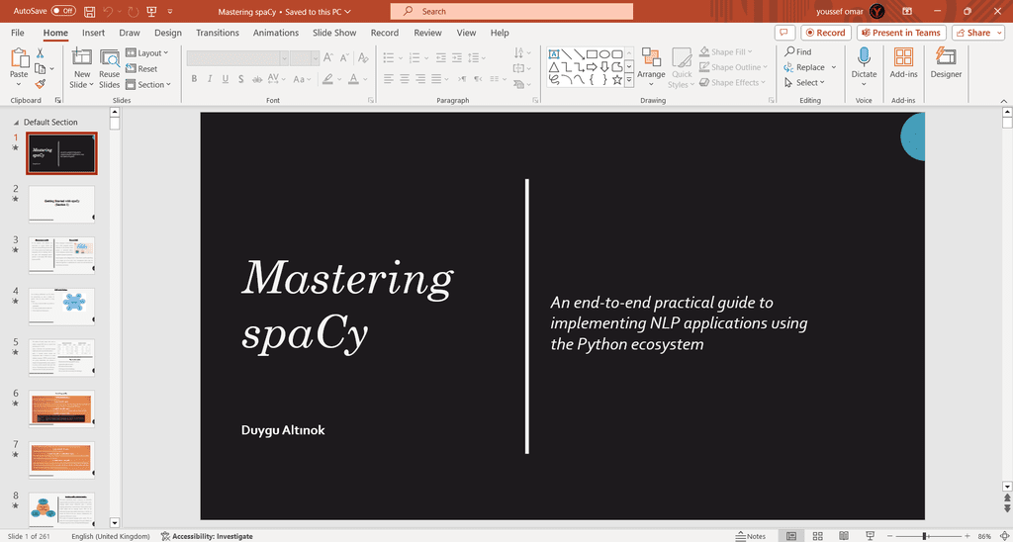
Task: Expand the Section dropdown
Action: pos(148,84)
